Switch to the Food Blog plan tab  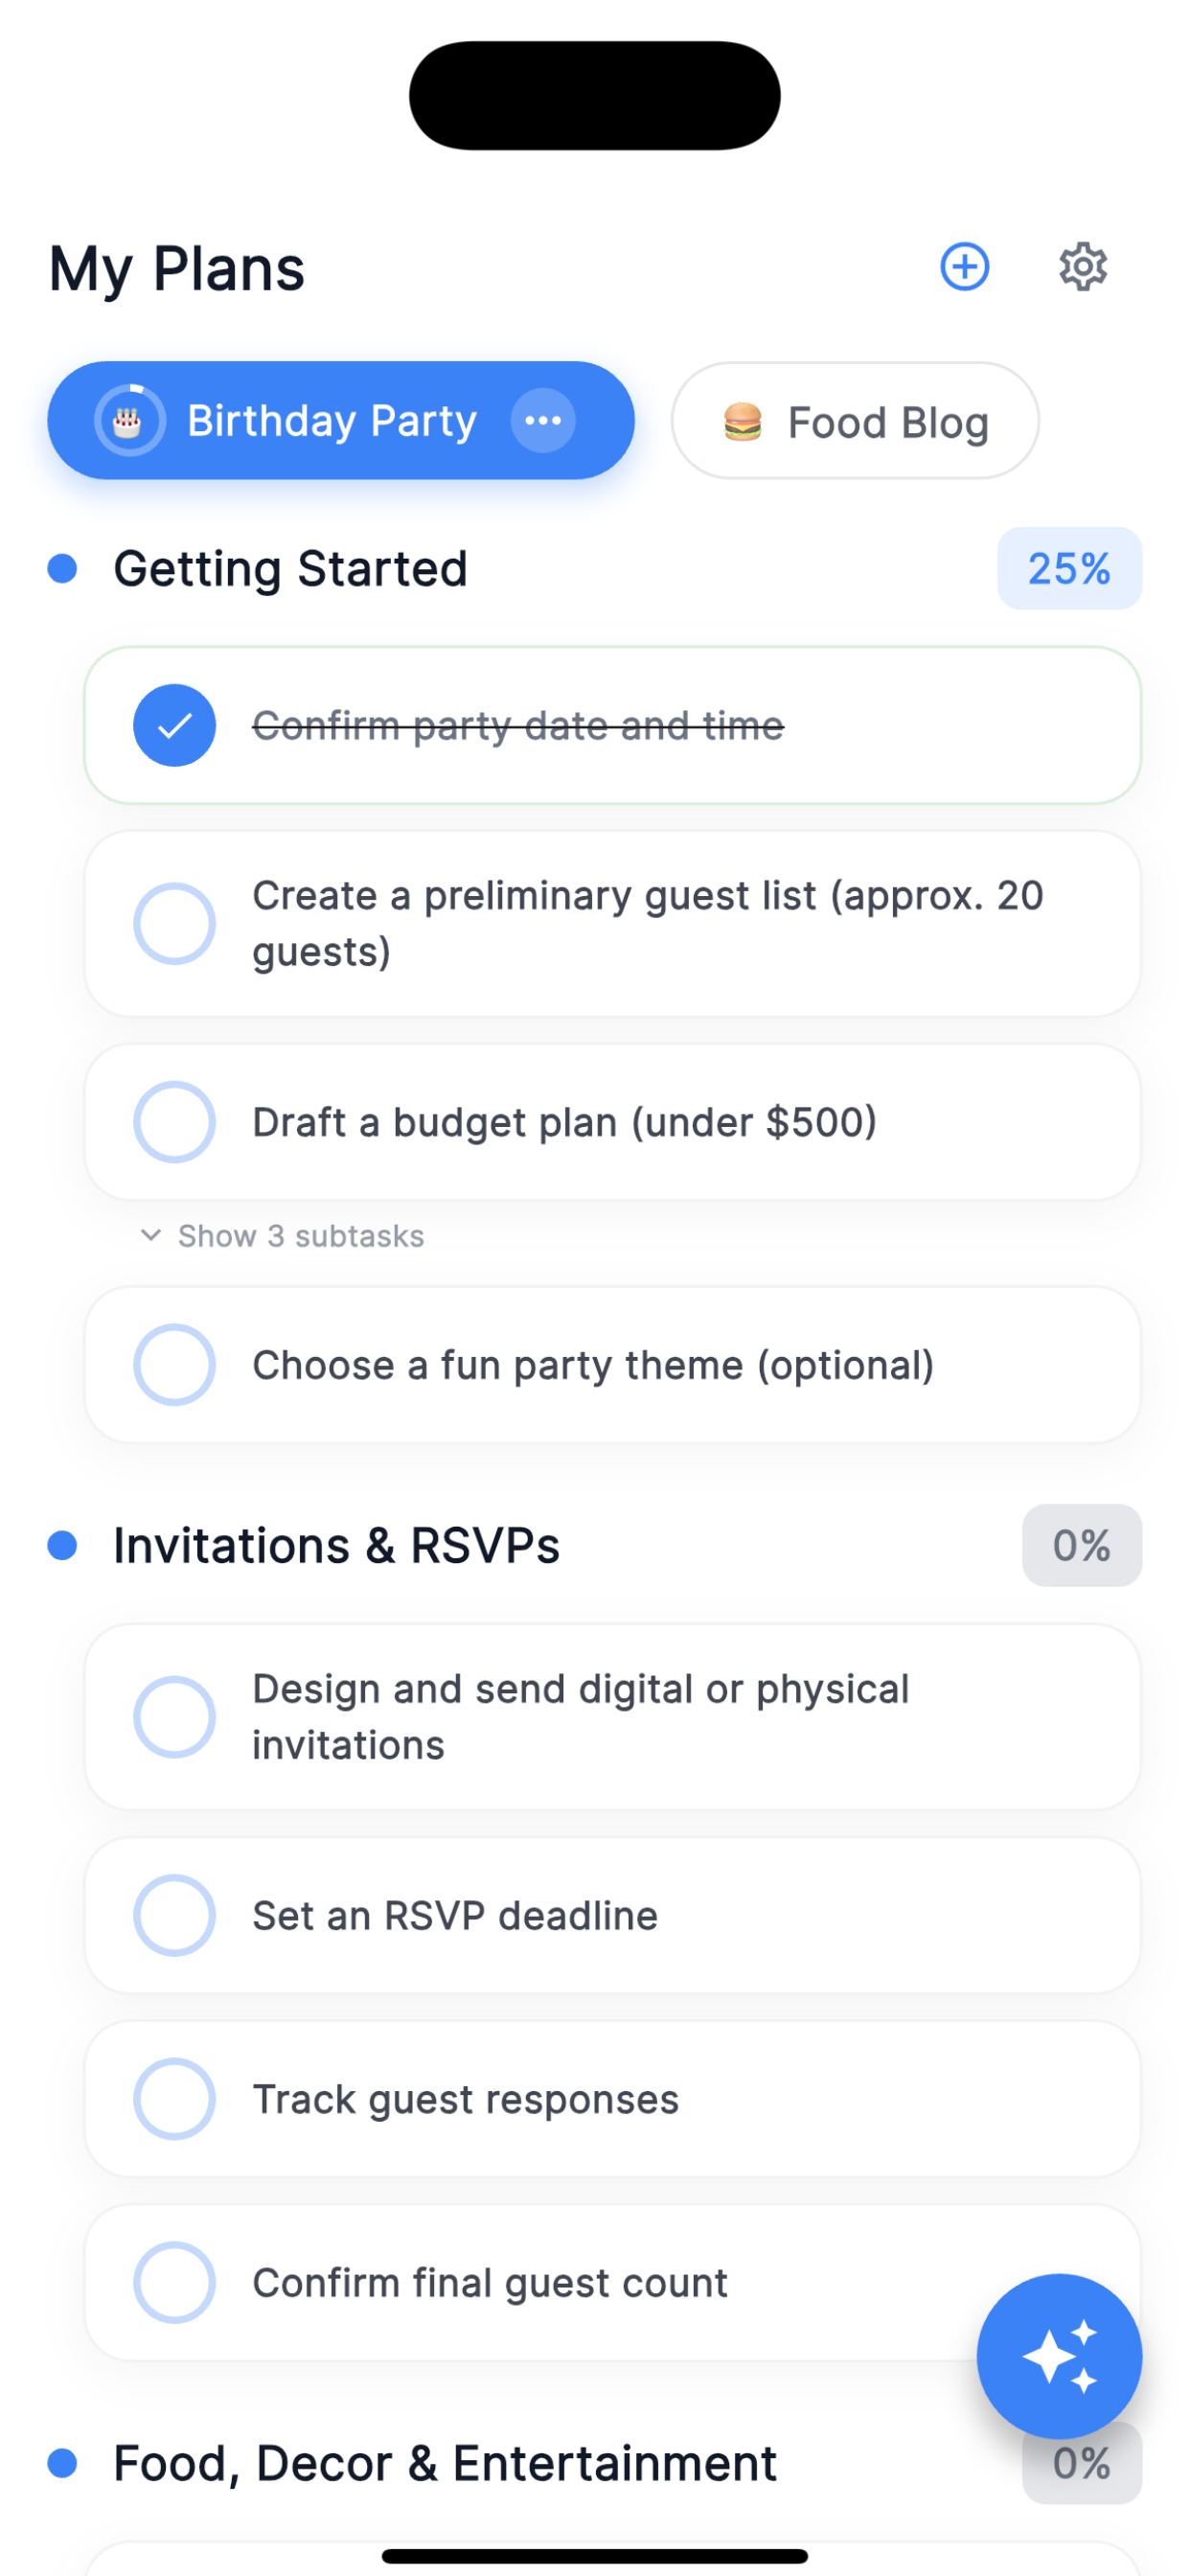pos(856,421)
